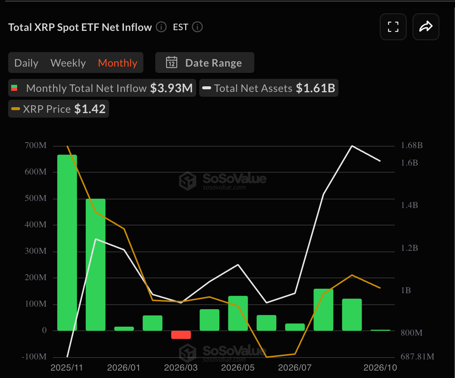Click the 2026/10 axis label
This screenshot has height=378, width=455.
click(380, 368)
